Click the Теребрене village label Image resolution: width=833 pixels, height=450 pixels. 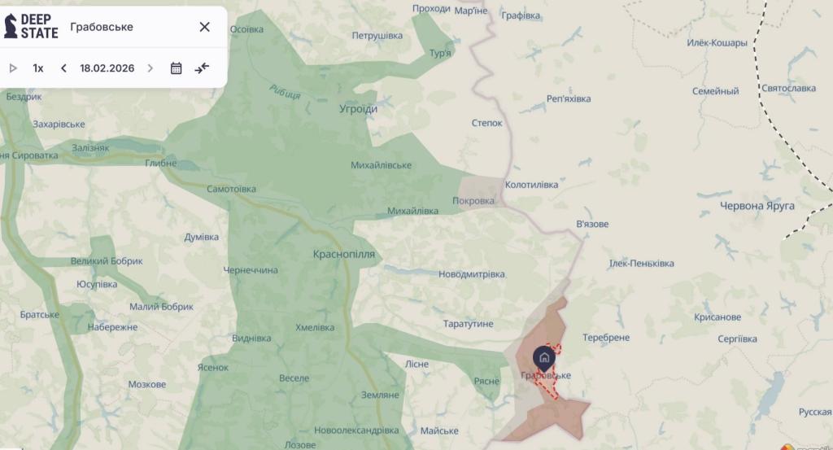[x=606, y=338]
